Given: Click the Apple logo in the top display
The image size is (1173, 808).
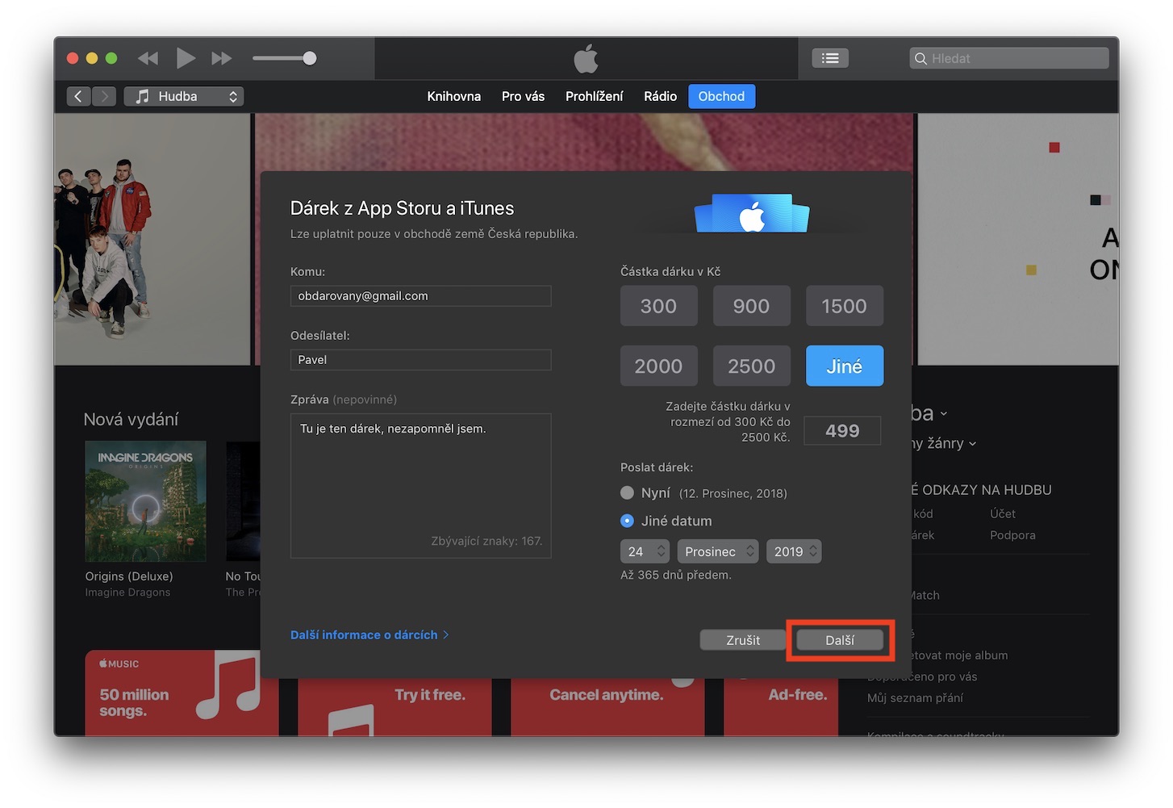Looking at the screenshot, I should (x=586, y=58).
